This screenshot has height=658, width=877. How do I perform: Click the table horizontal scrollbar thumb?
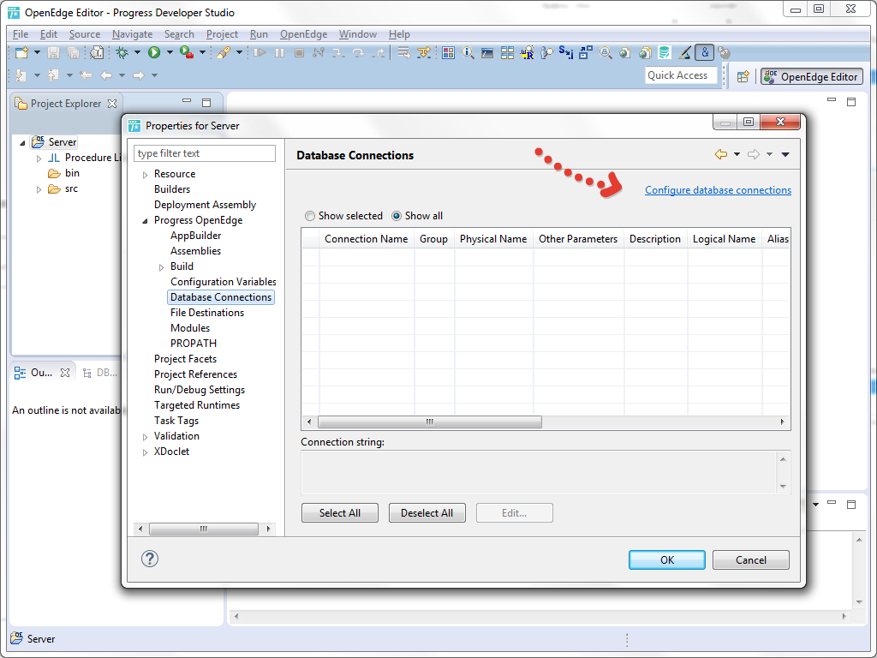click(x=430, y=422)
